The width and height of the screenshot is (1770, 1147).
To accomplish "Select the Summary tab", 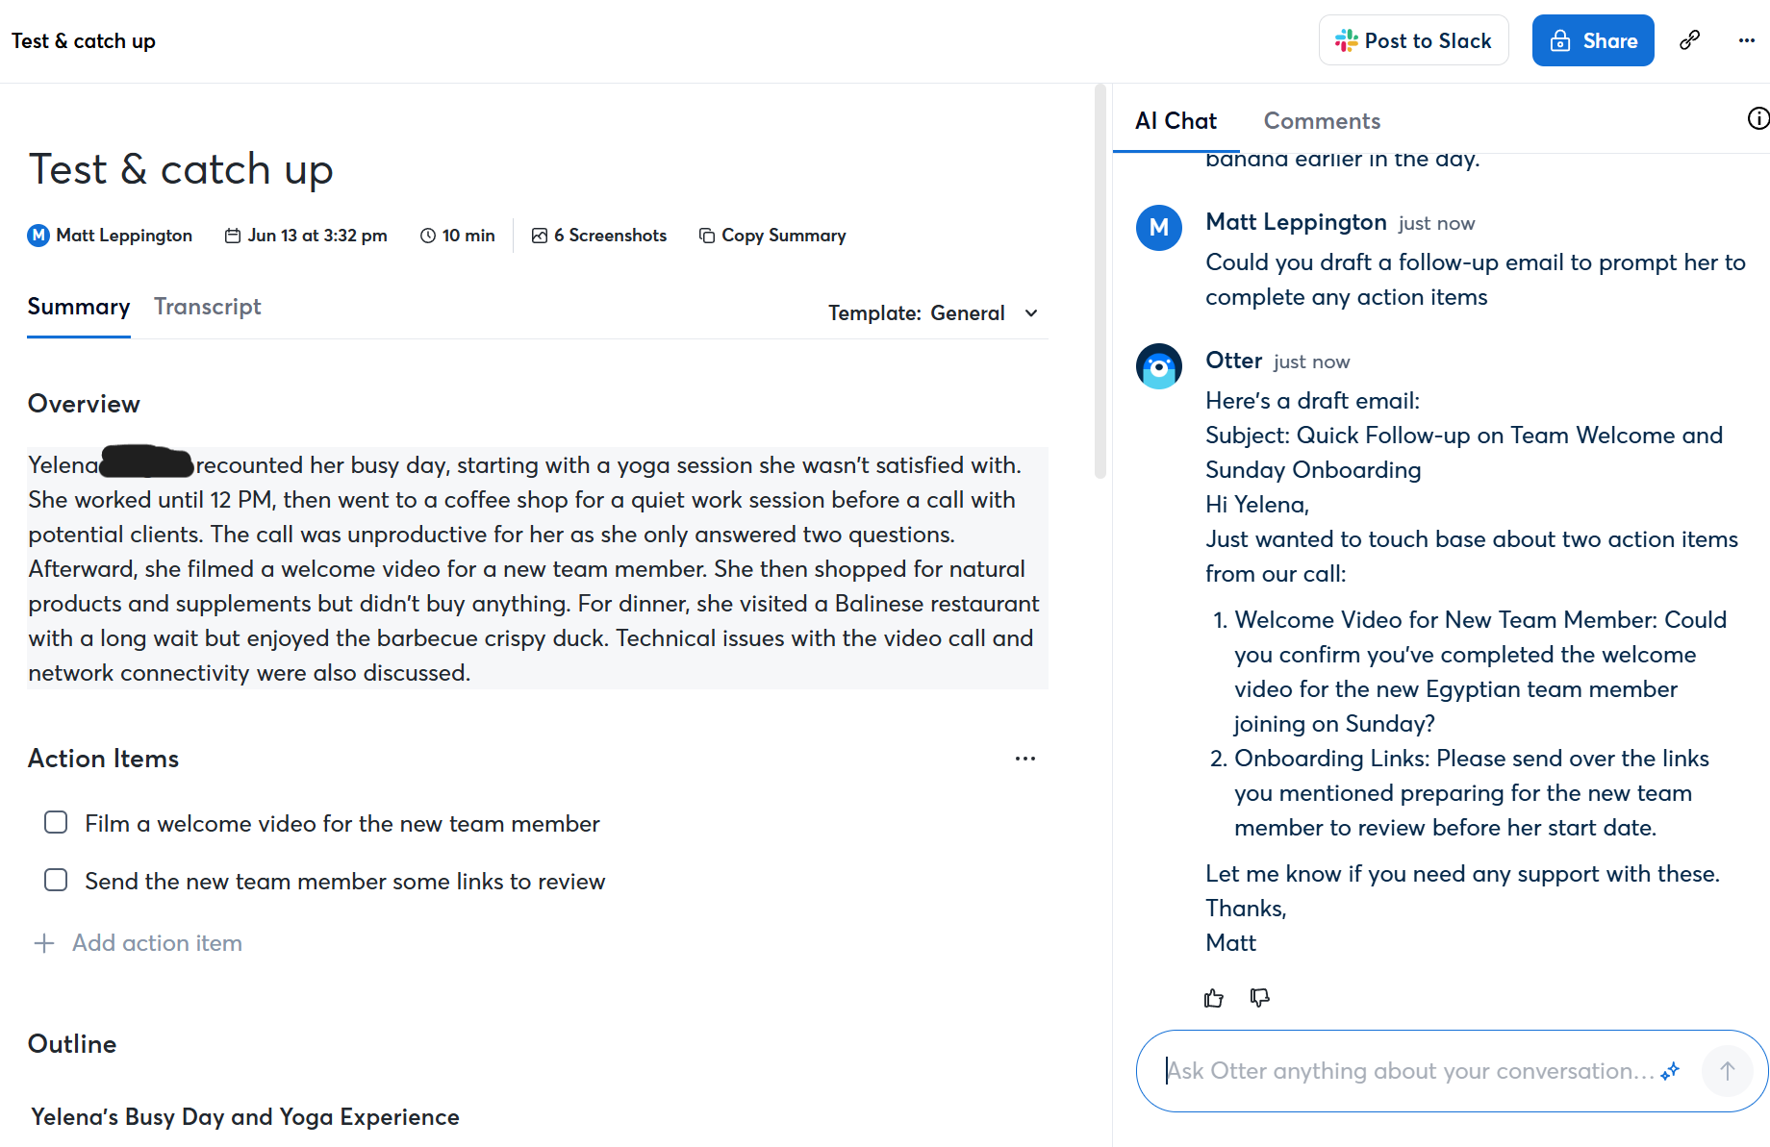I will coord(79,307).
